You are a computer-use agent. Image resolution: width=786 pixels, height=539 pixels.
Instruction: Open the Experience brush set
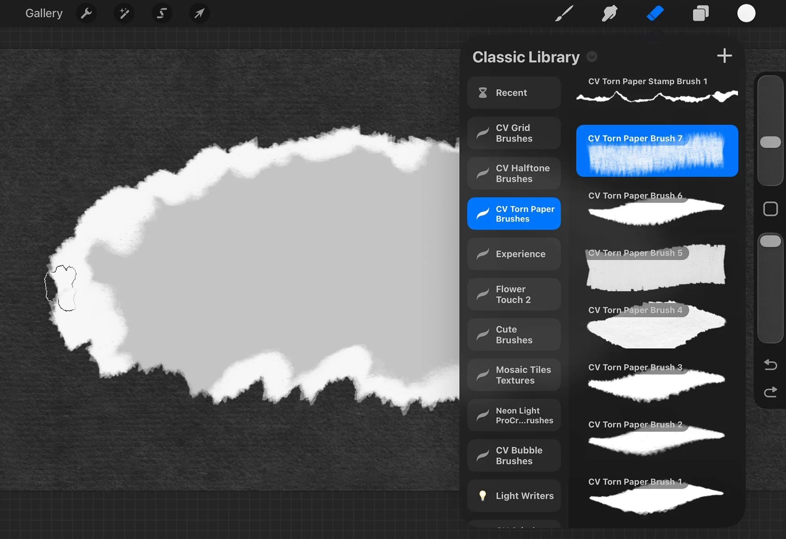coord(514,254)
